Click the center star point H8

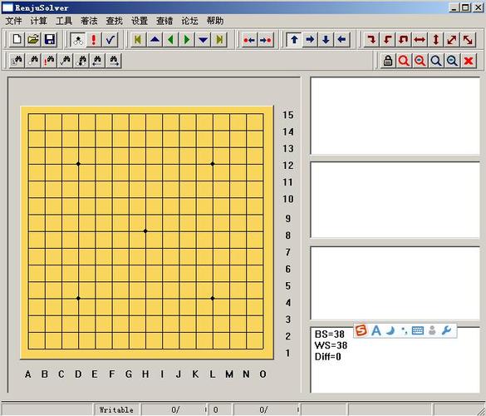pyautogui.click(x=145, y=231)
